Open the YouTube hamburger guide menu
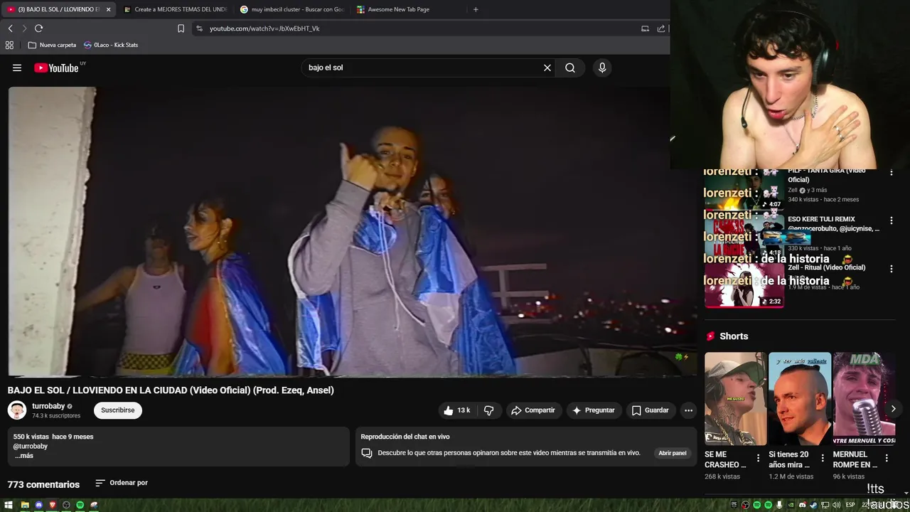910x512 pixels. pyautogui.click(x=17, y=68)
